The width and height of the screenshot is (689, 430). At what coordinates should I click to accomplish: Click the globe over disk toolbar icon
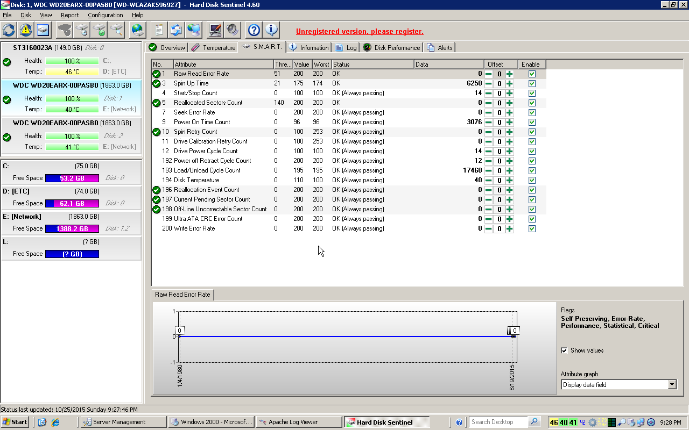(x=138, y=30)
